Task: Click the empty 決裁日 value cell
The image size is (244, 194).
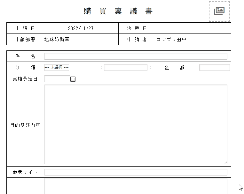Action: click(x=193, y=28)
